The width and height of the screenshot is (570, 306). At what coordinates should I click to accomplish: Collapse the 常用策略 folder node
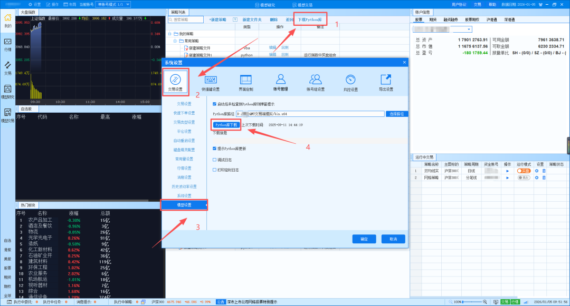(175, 41)
